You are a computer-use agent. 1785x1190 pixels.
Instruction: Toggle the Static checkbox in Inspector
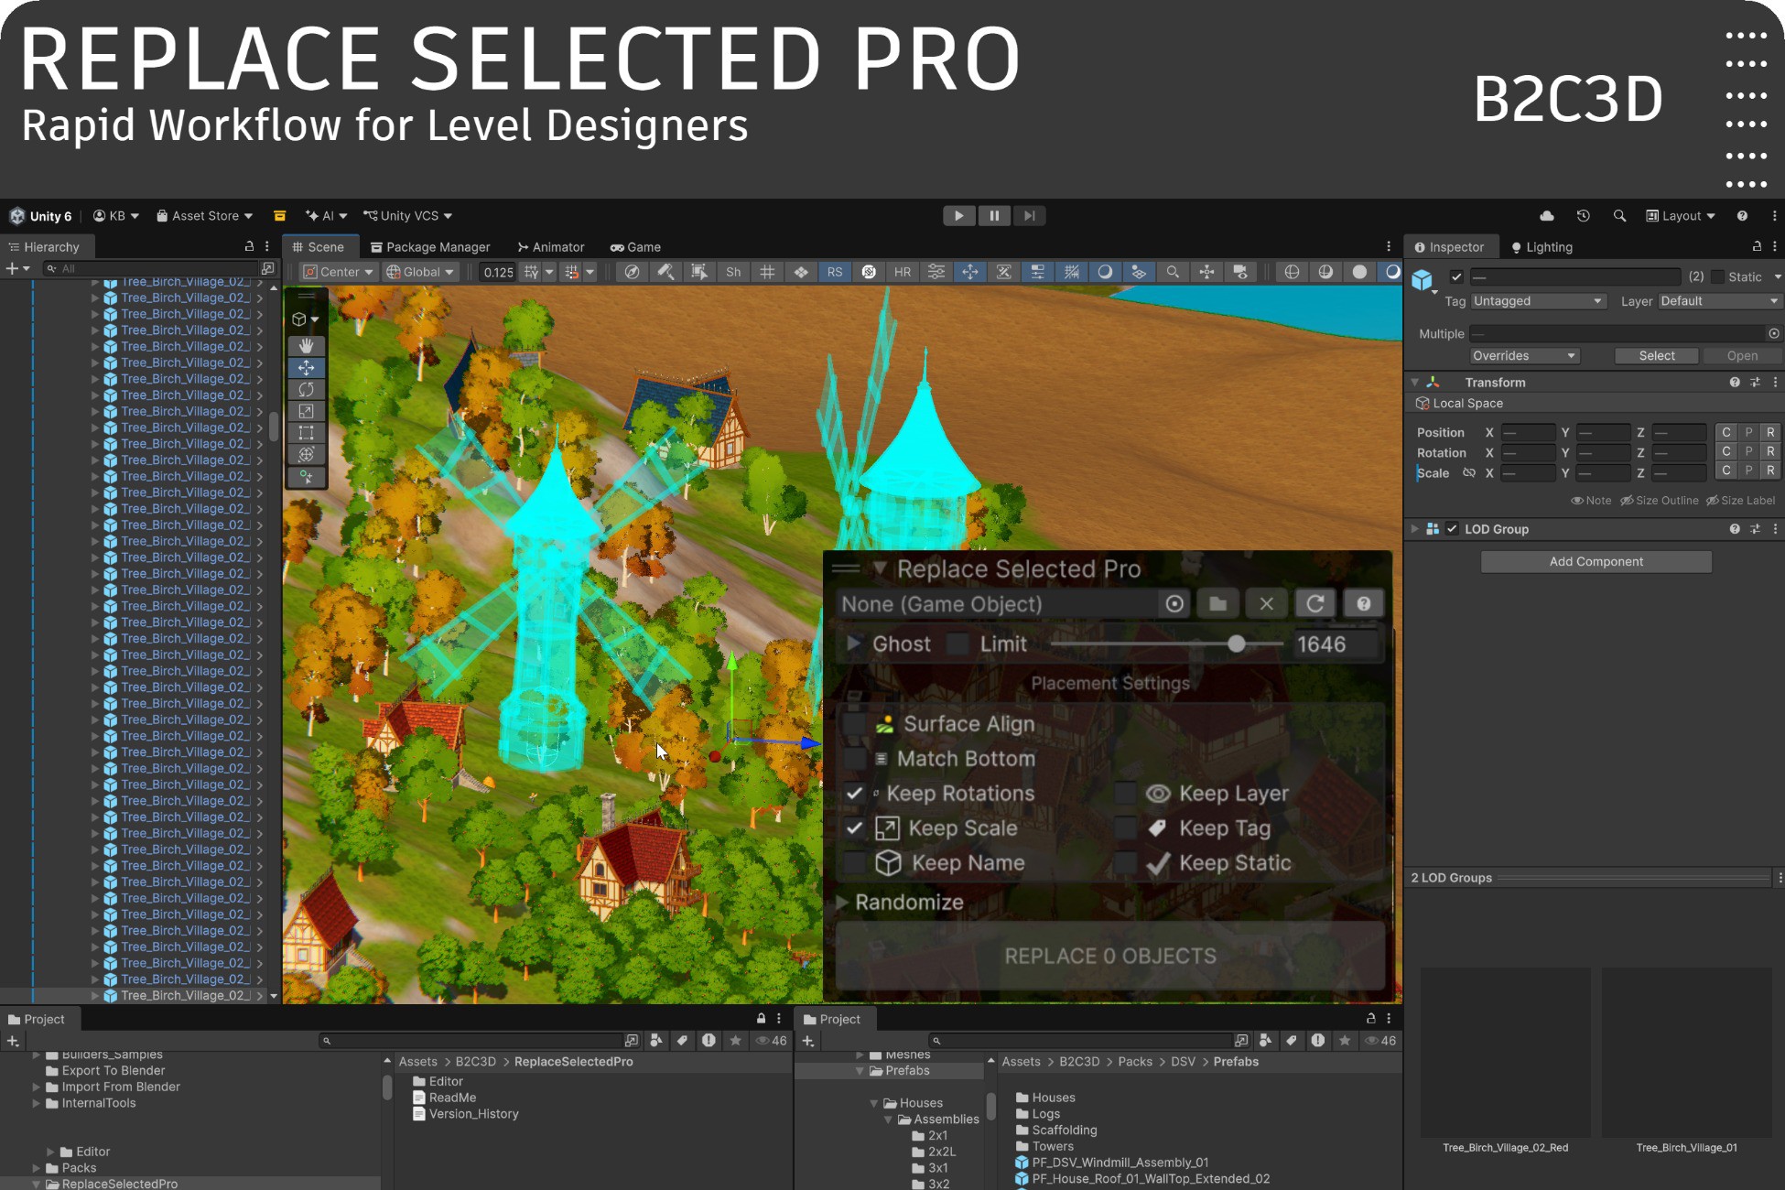(x=1718, y=277)
